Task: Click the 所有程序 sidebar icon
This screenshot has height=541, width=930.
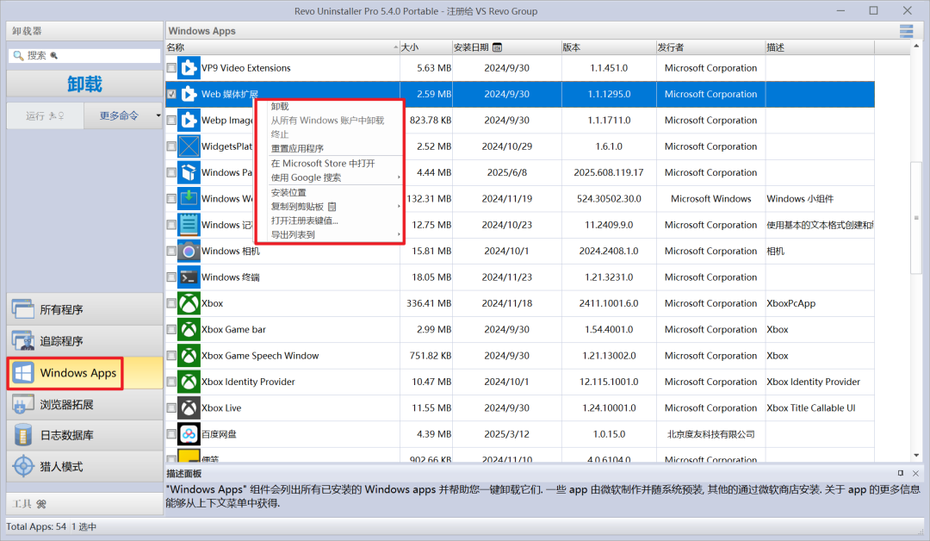Action: click(23, 309)
